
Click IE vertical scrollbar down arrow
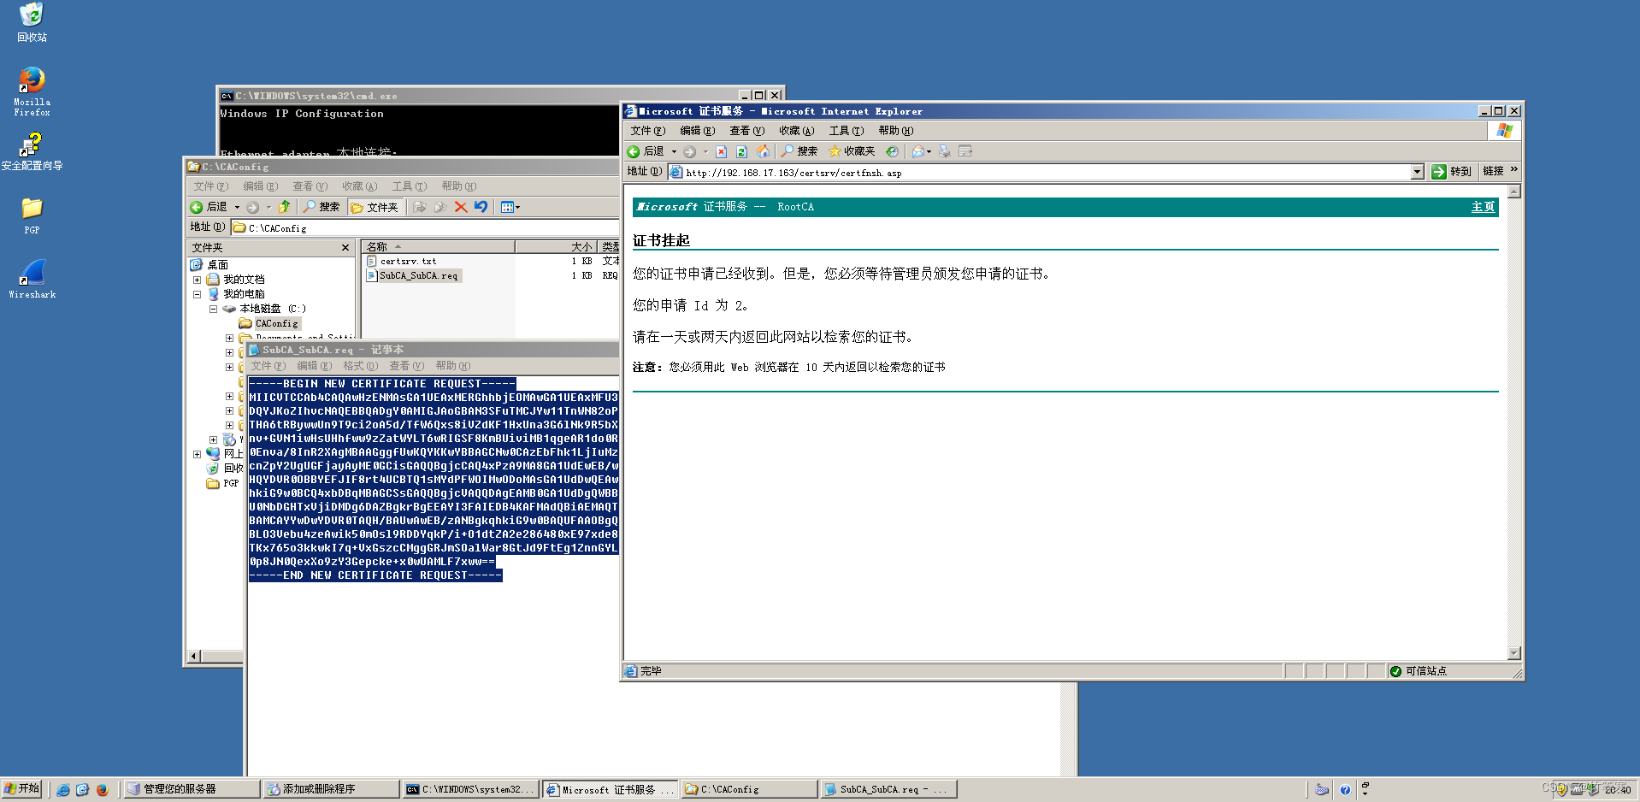1513,653
